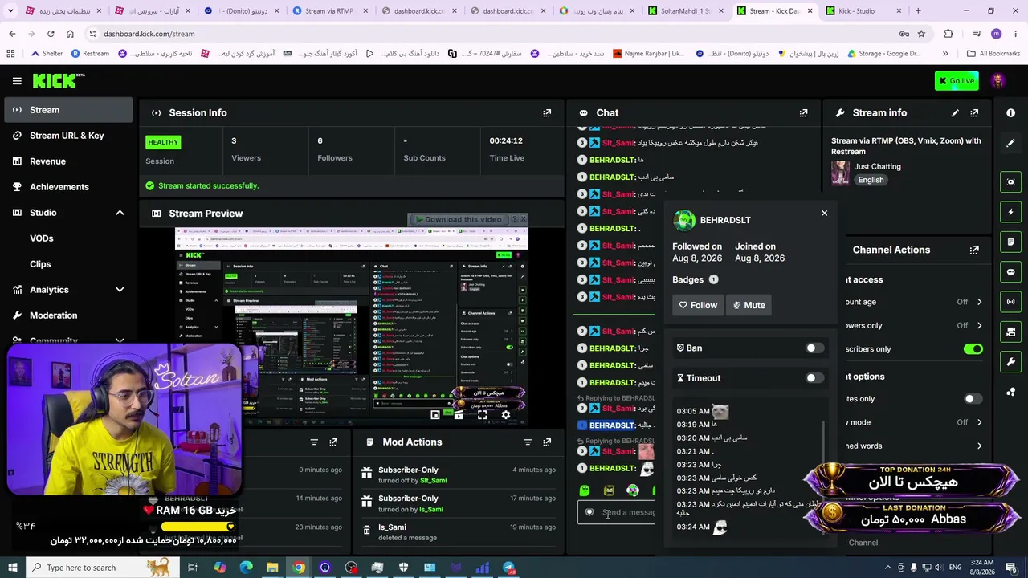Click the chat message input field
The width and height of the screenshot is (1028, 578).
point(617,512)
